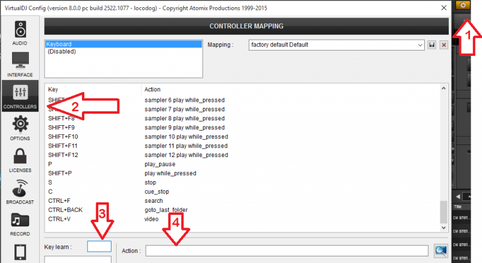Click the 'video' action text
The width and height of the screenshot is (482, 263).
click(152, 219)
